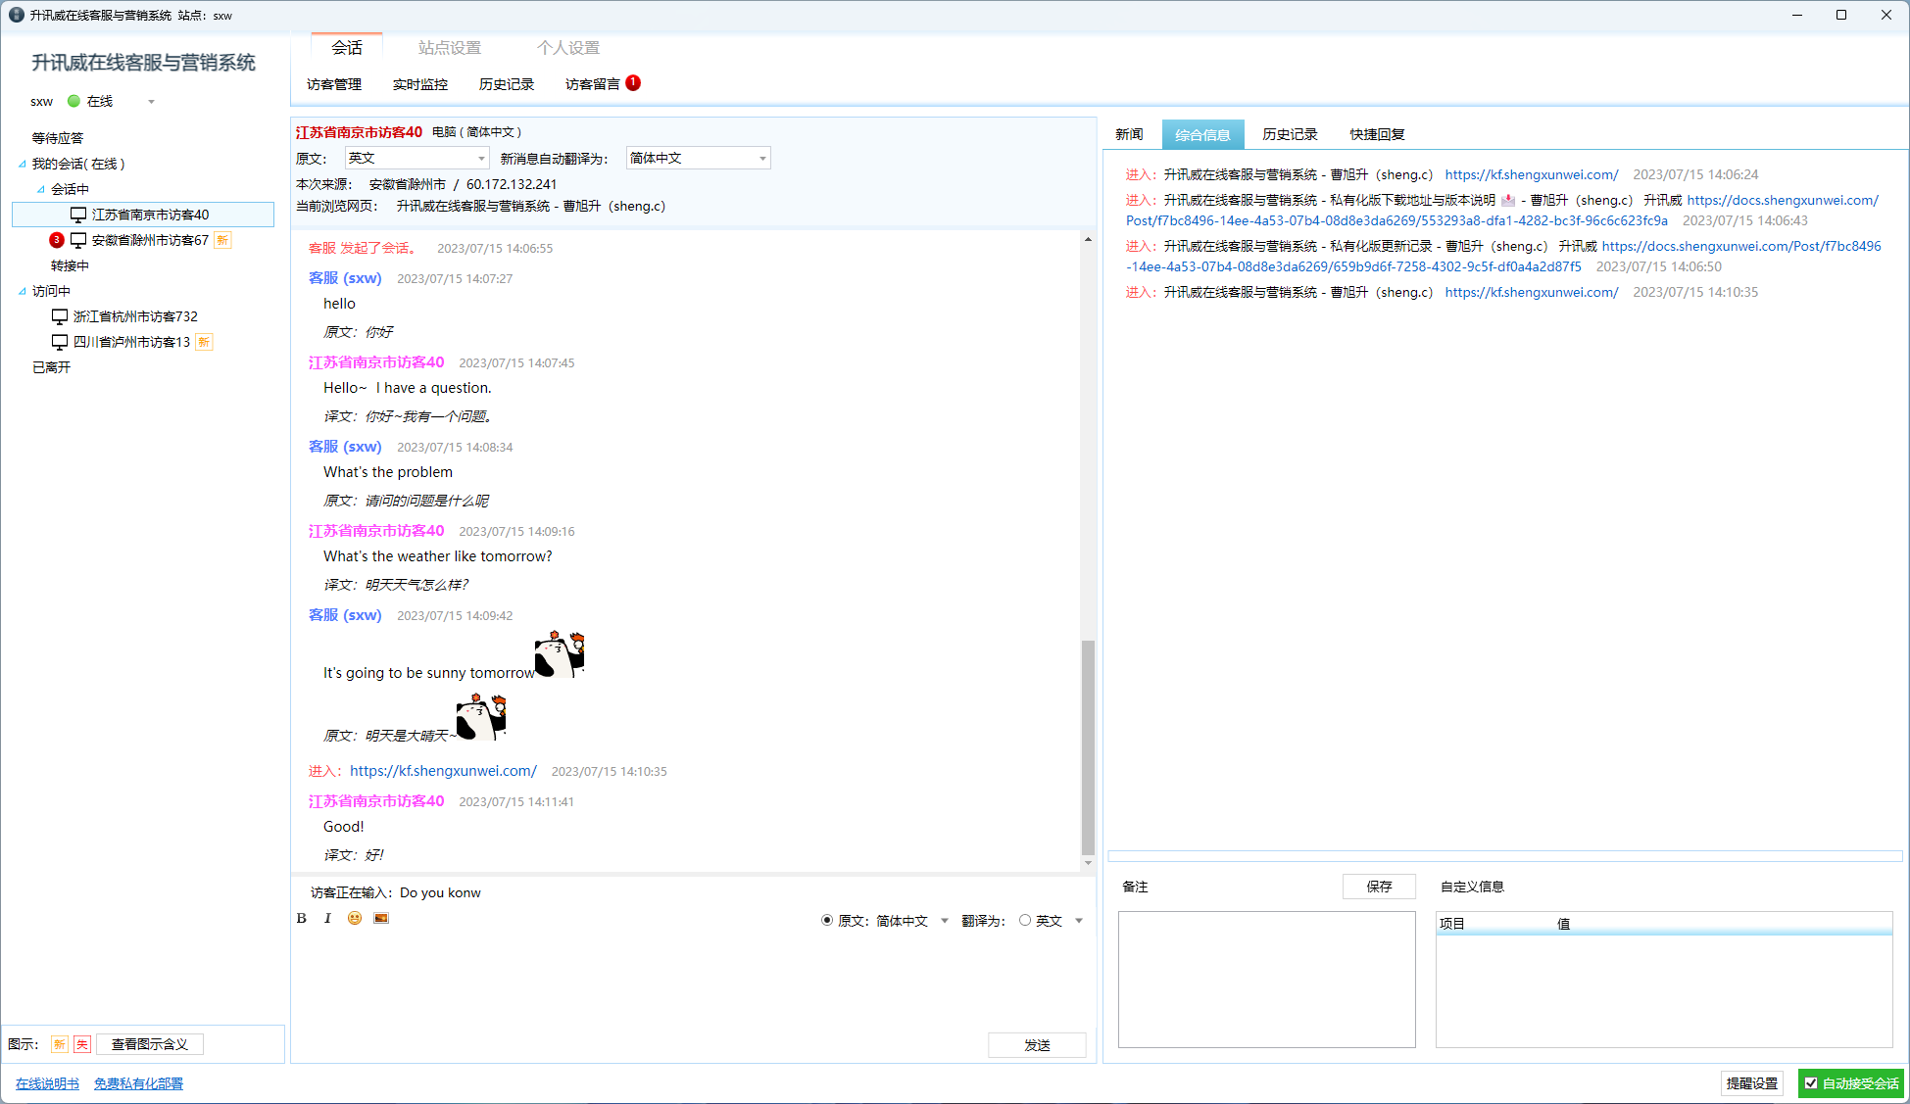Open the emoji picker icon
Viewport: 1910px width, 1104px height.
point(355,918)
